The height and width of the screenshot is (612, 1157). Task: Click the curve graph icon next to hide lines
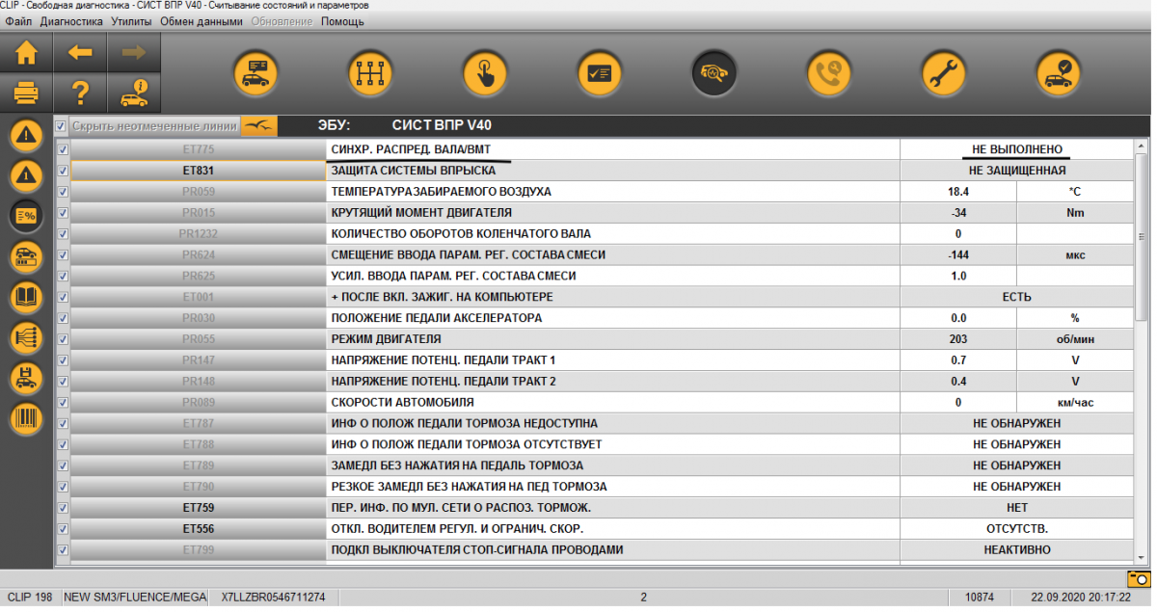coord(258,125)
